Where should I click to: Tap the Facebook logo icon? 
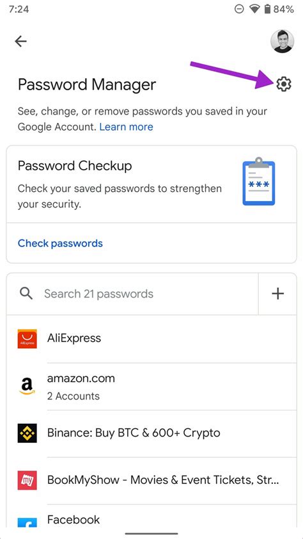pos(27,522)
